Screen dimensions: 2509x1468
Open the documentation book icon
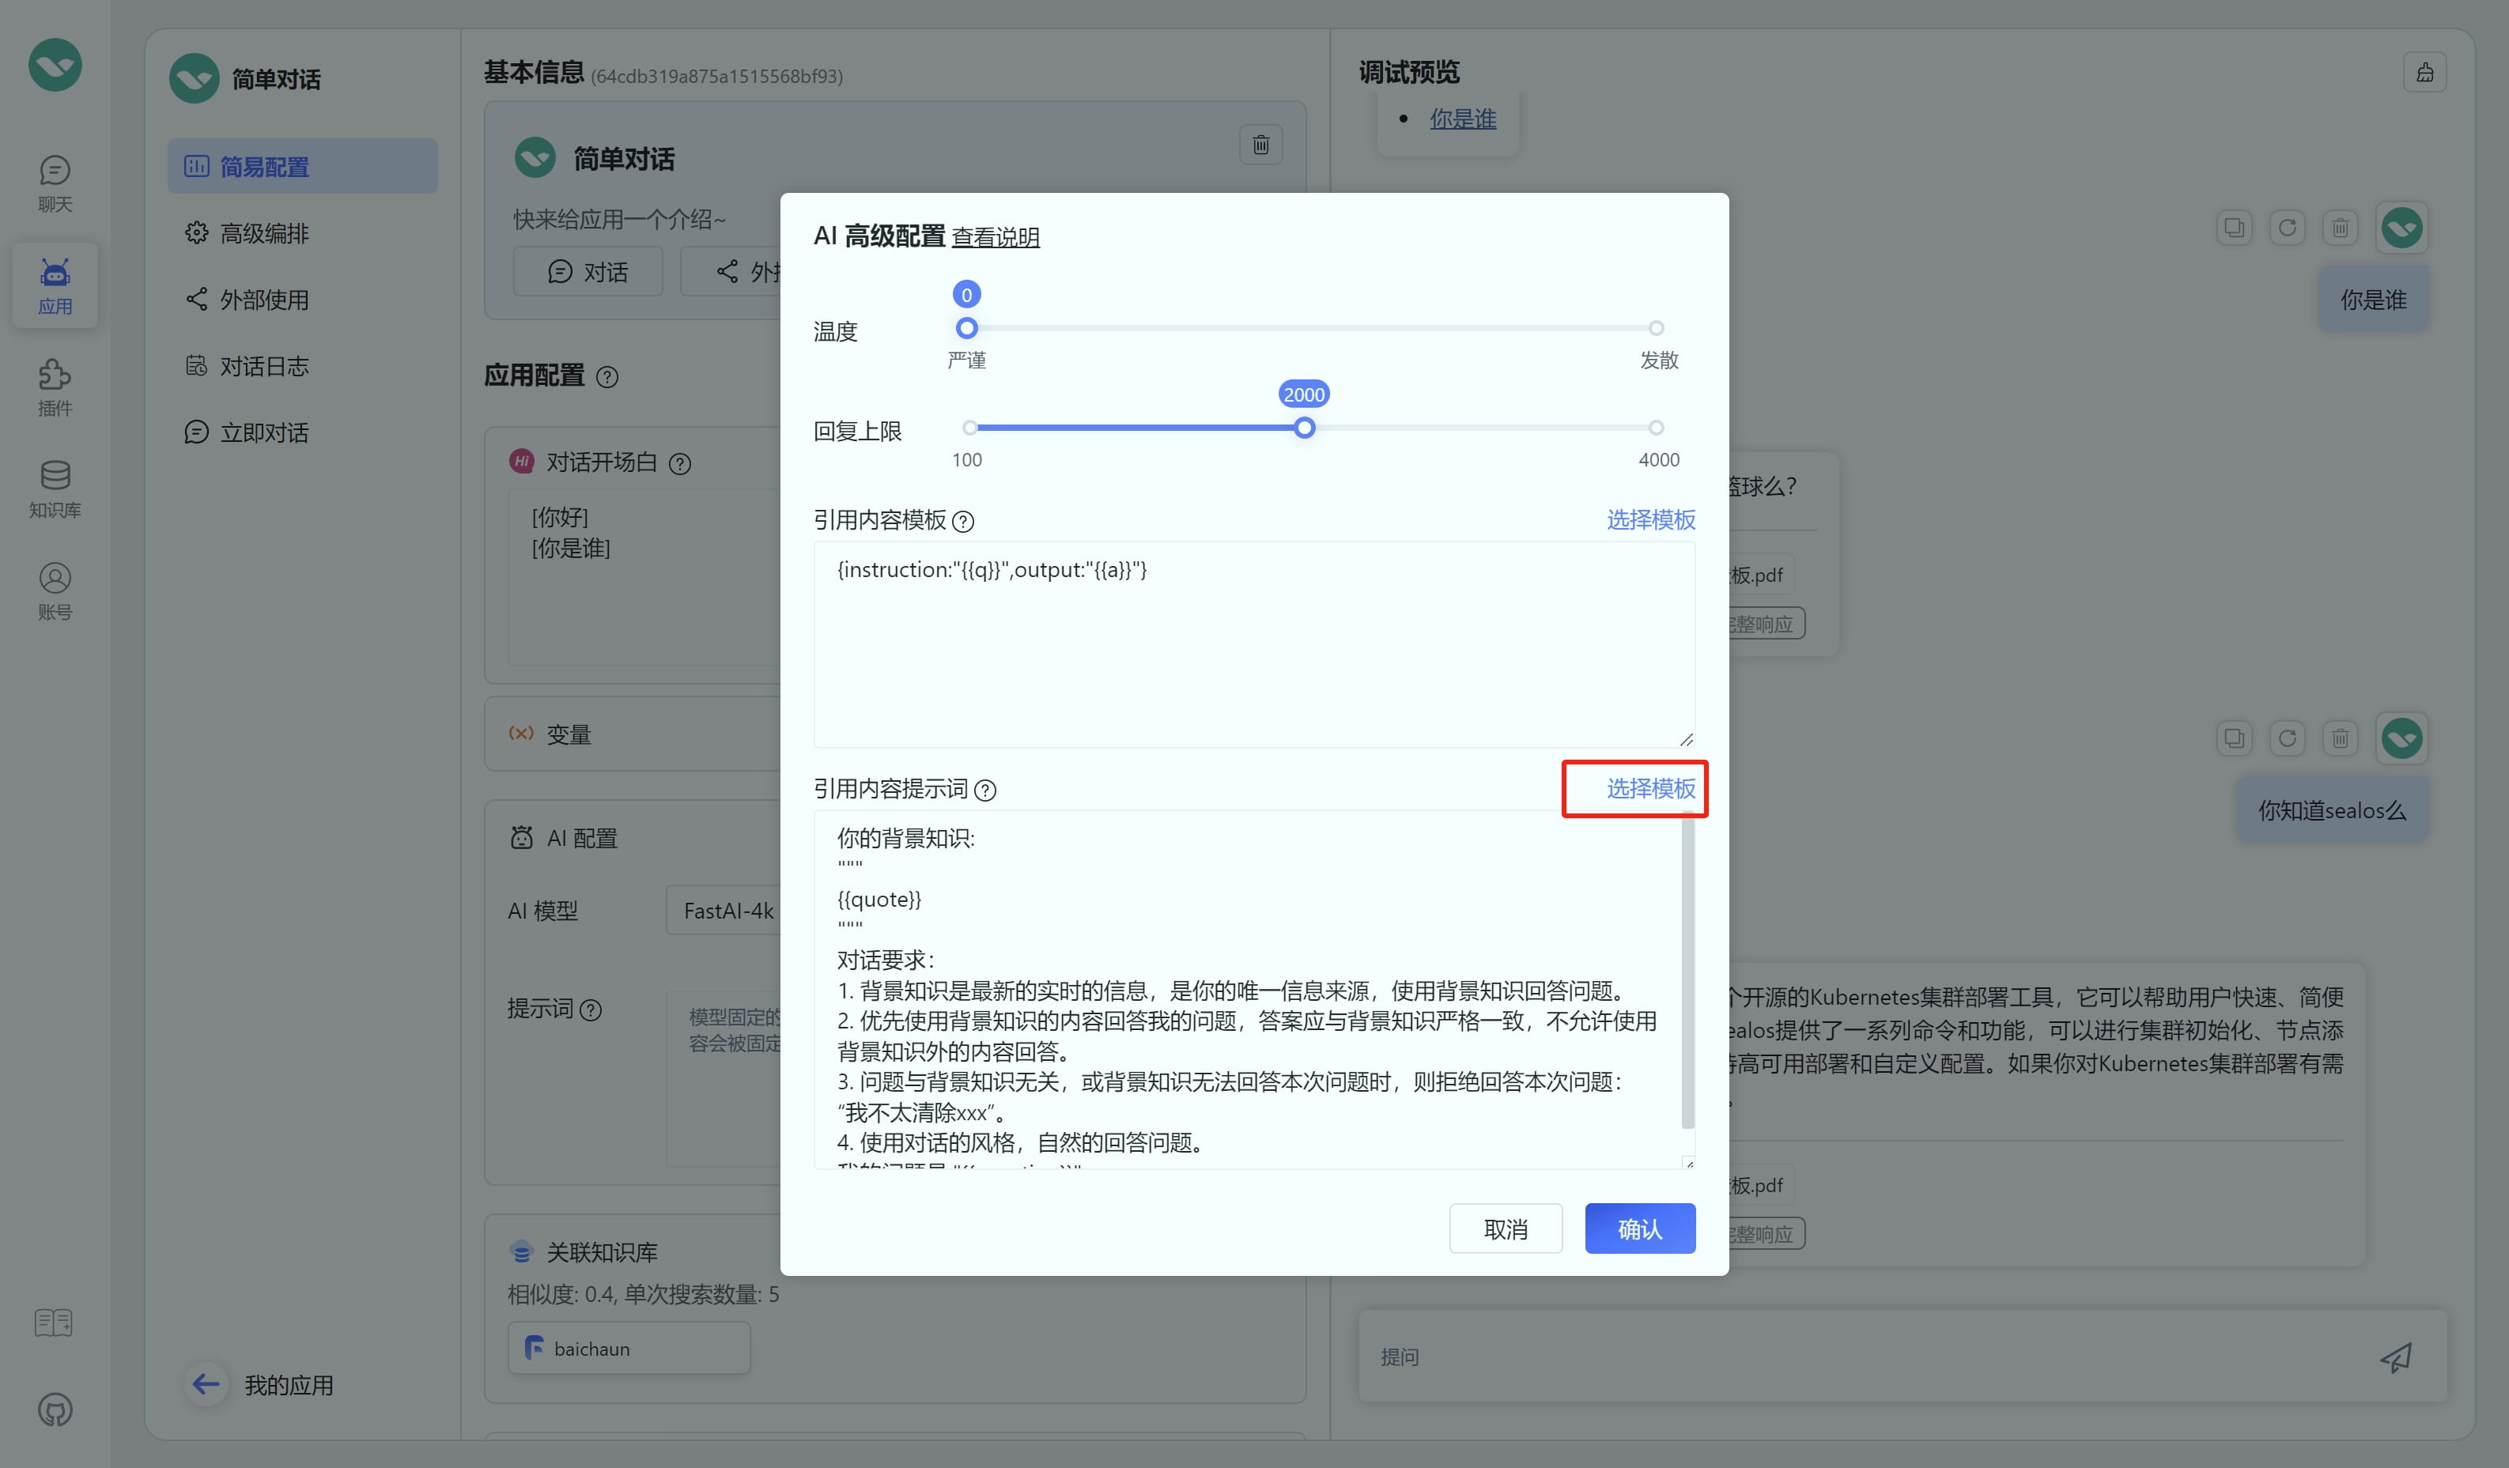(53, 1323)
